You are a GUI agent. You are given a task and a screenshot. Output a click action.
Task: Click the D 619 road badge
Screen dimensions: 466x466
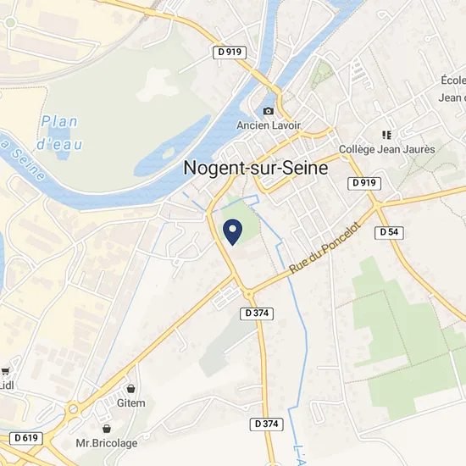click(26, 438)
